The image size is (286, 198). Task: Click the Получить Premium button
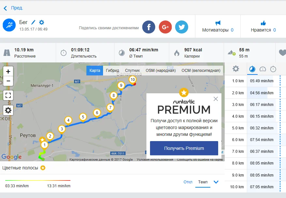pos(184,148)
